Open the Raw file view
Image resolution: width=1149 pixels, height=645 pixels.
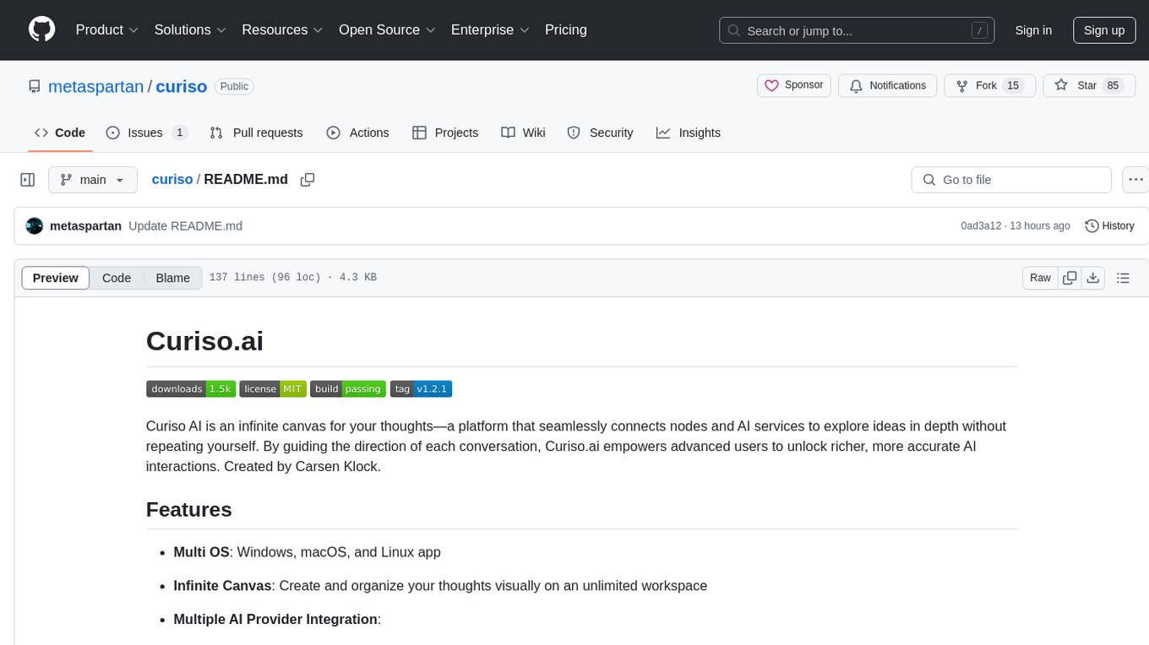[1040, 278]
